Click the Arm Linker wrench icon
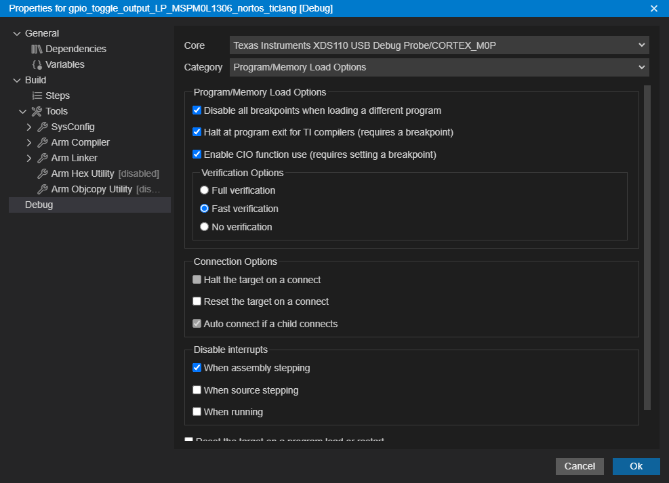669x483 pixels. 43,158
